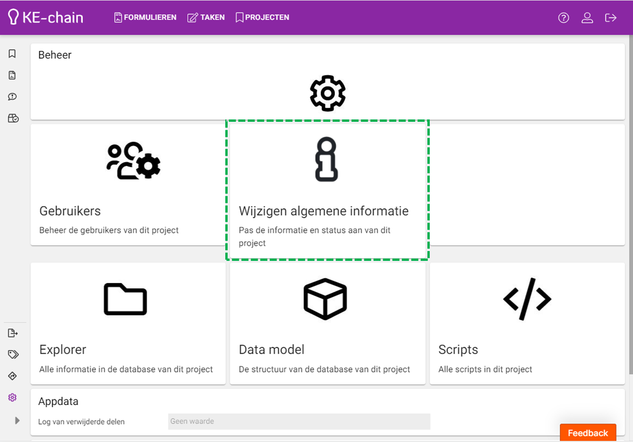Open the Projecten menu
Image resolution: width=633 pixels, height=442 pixels.
click(262, 17)
